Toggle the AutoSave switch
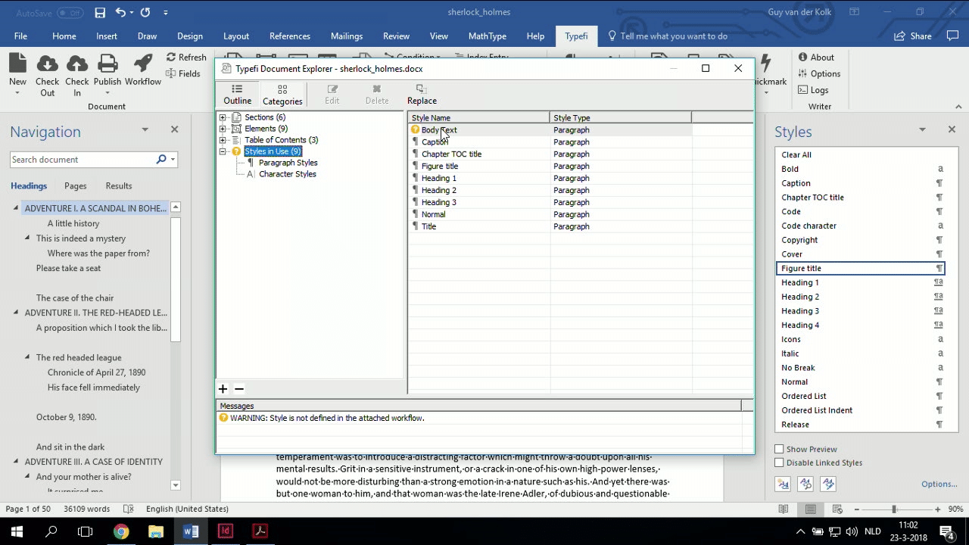This screenshot has height=545, width=969. pyautogui.click(x=70, y=13)
